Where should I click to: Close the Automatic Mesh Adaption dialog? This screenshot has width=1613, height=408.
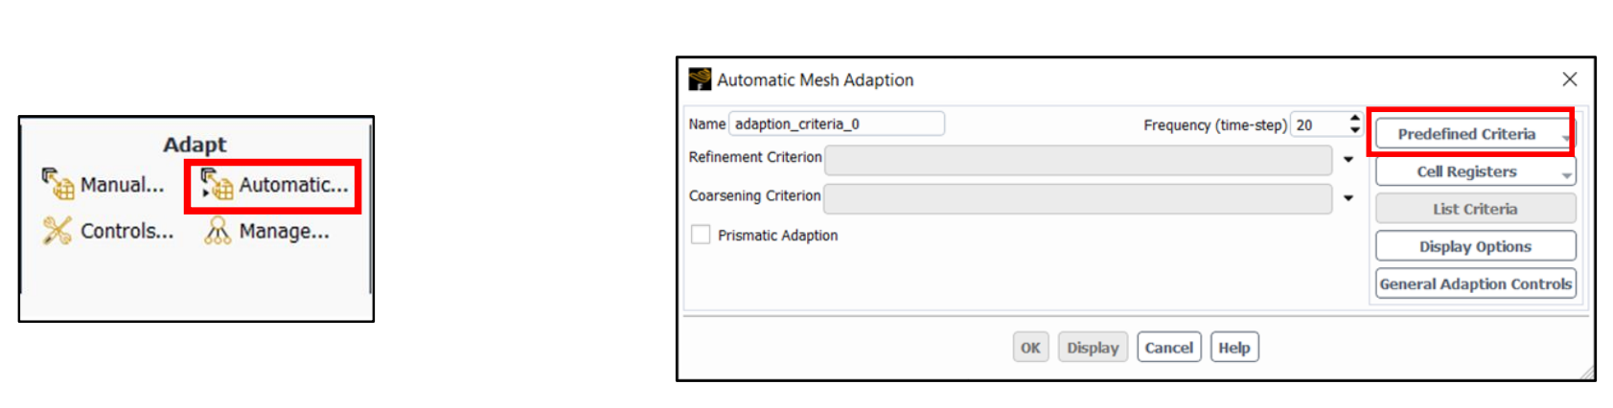[1569, 79]
